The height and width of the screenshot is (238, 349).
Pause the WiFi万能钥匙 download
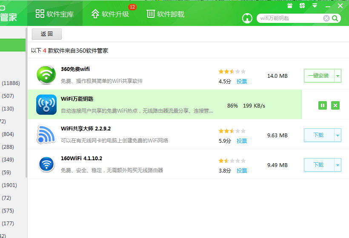pyautogui.click(x=323, y=105)
